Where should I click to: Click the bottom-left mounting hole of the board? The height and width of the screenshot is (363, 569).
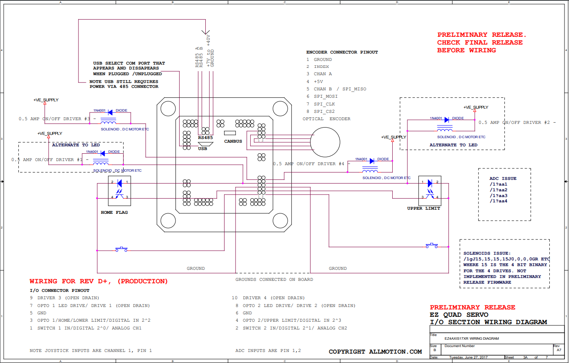[168, 220]
